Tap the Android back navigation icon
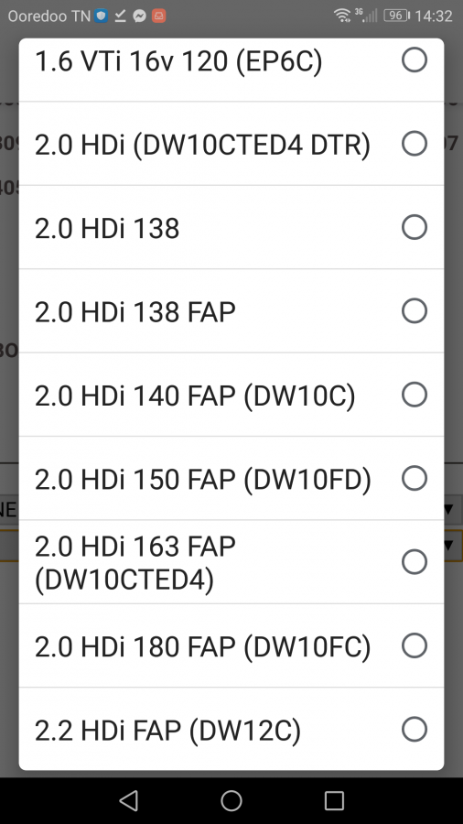463x824 pixels. [129, 800]
